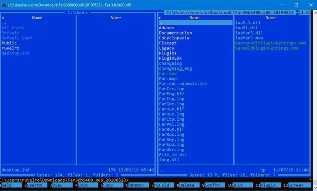The image size is (317, 191).
Task: Click the 4 Edit function key
Action: pyautogui.click(x=87, y=185)
